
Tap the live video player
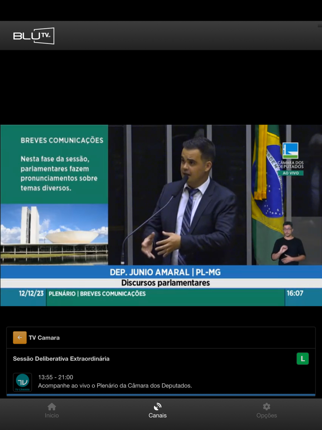tap(161, 215)
